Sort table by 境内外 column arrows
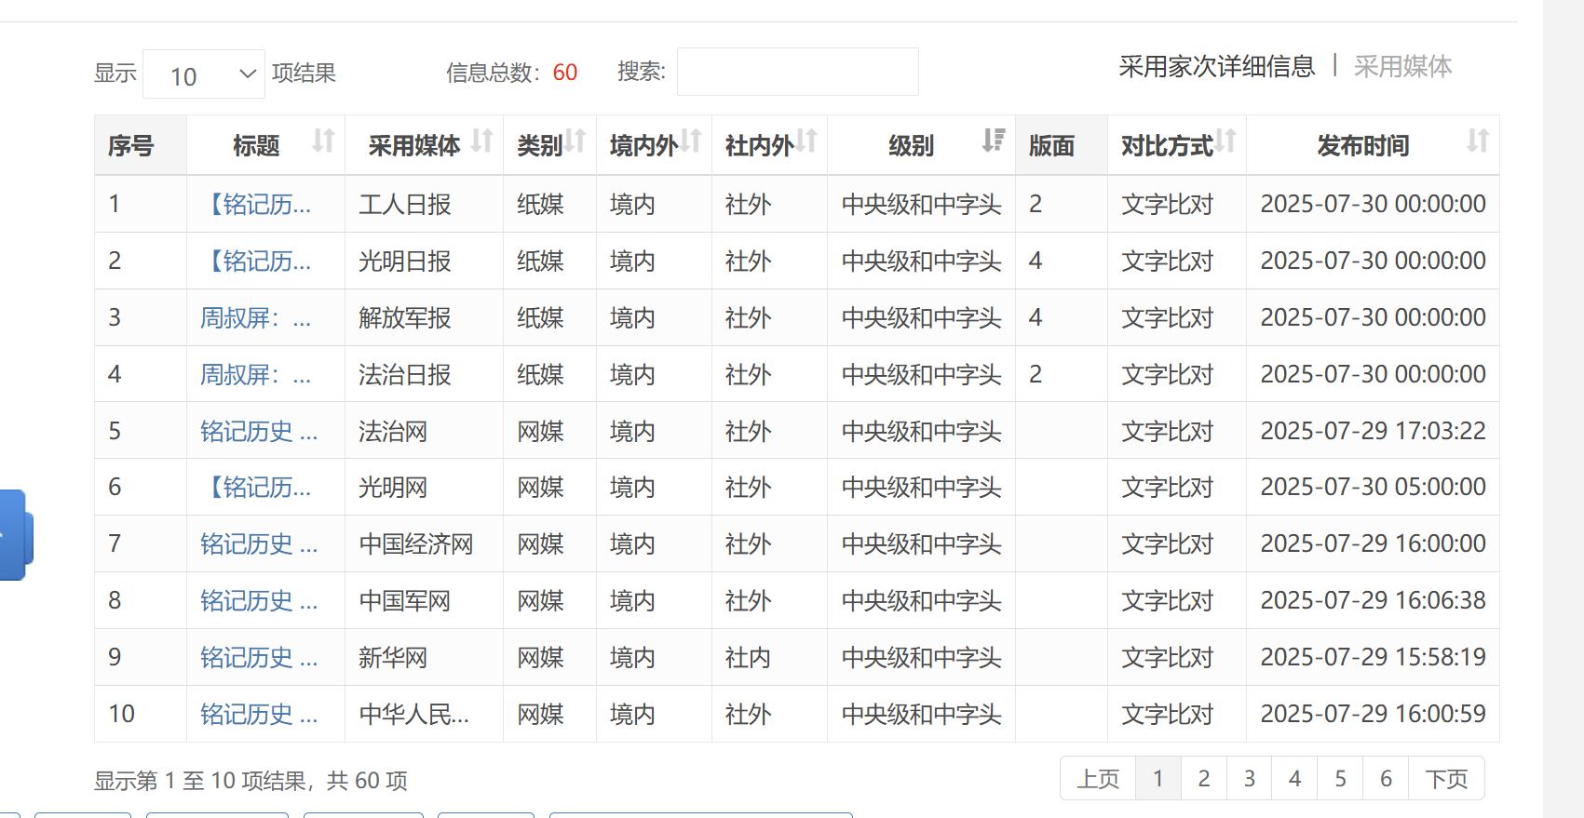Image resolution: width=1584 pixels, height=818 pixels. click(x=690, y=141)
